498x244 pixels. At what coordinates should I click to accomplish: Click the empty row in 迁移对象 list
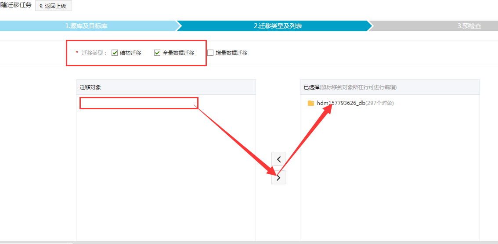coord(139,103)
